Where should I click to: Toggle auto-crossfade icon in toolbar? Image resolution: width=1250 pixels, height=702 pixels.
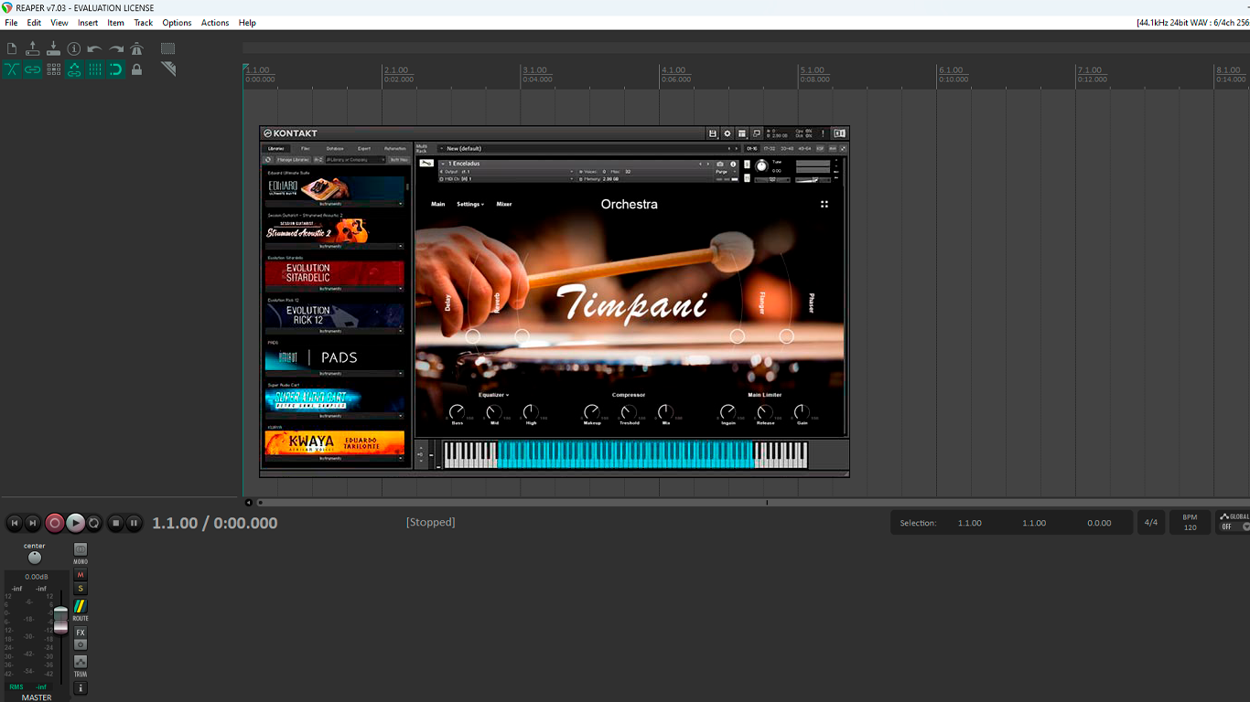12,69
